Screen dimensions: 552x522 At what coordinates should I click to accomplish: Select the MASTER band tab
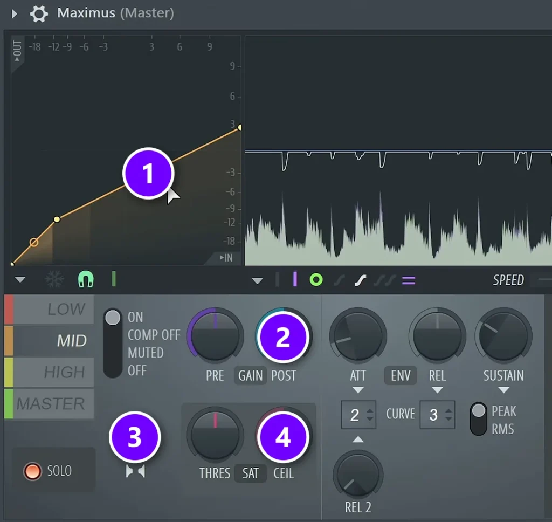pyautogui.click(x=49, y=404)
